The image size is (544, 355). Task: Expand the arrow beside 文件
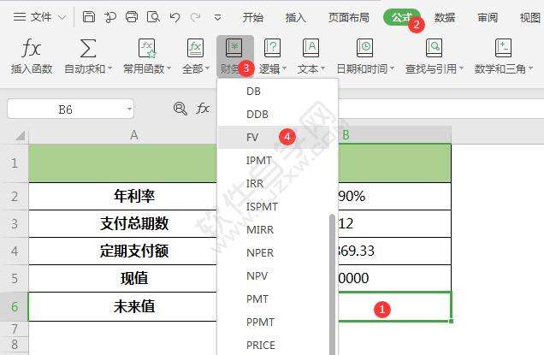62,17
